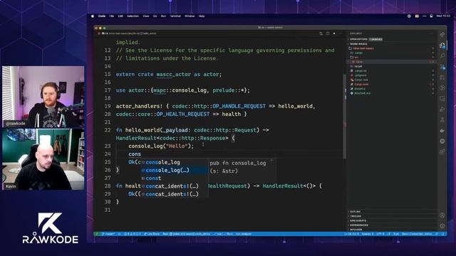The width and height of the screenshot is (456, 256).
Task: Open the File menu
Action: (112, 16)
